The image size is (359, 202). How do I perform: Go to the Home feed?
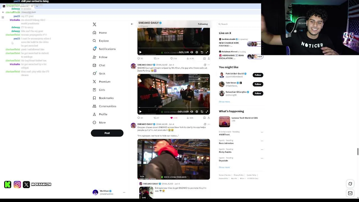point(100,33)
